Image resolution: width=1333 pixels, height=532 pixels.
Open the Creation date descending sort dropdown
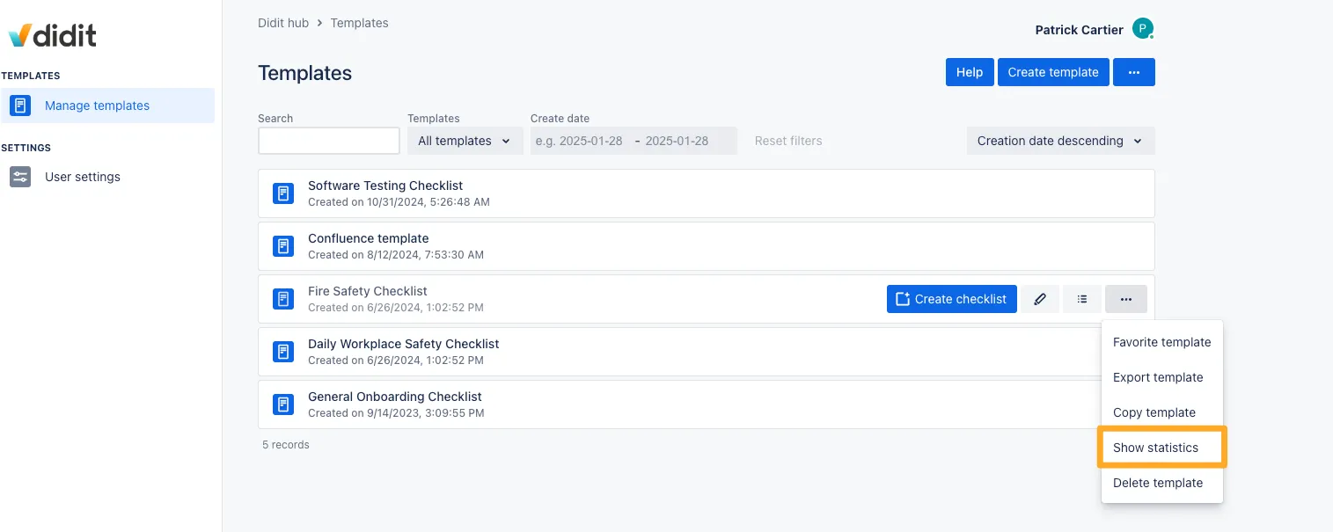click(1060, 141)
